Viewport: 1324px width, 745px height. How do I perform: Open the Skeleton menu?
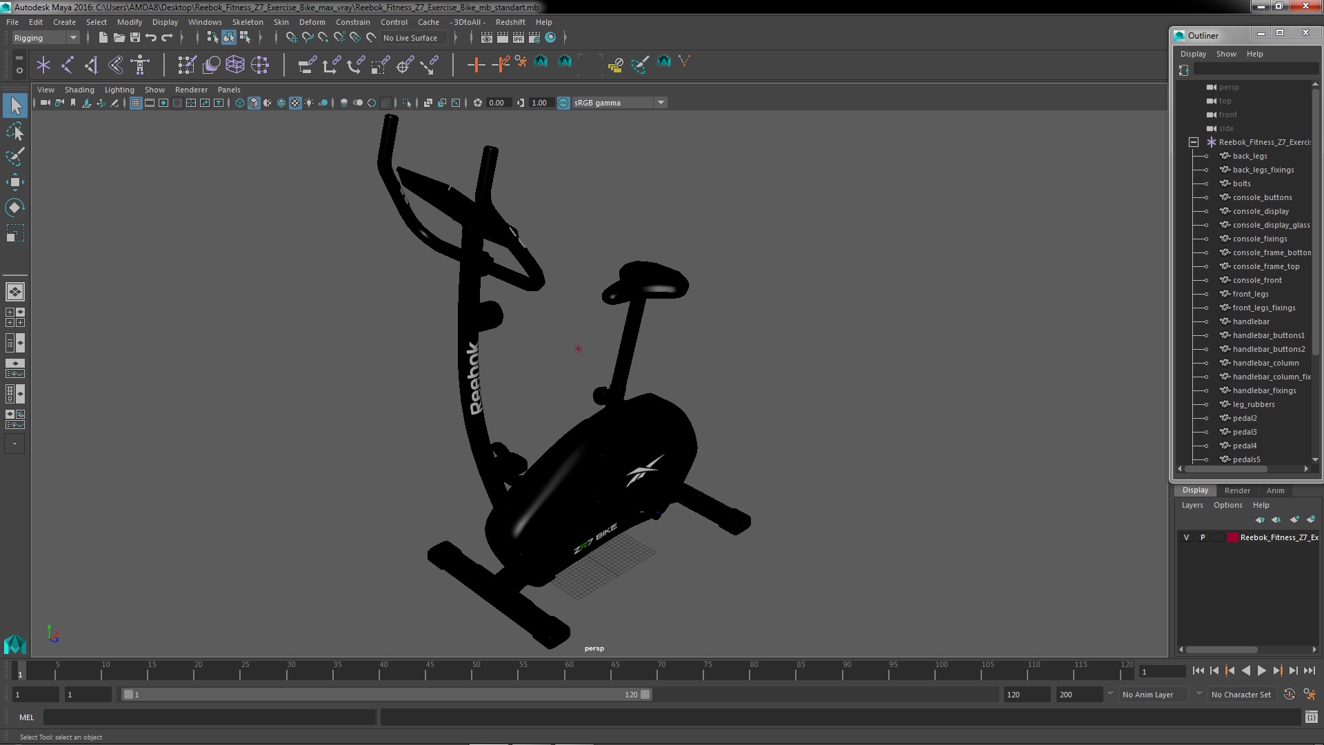coord(248,22)
